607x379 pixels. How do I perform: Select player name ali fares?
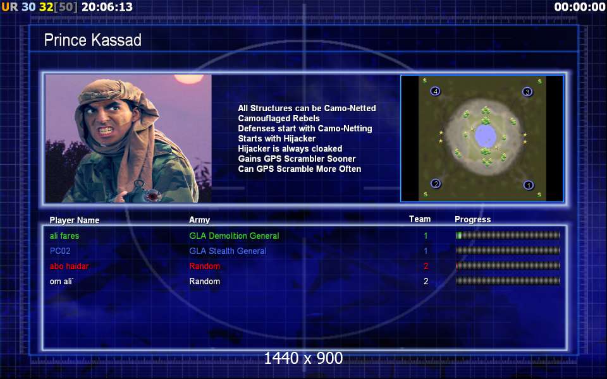tap(64, 236)
